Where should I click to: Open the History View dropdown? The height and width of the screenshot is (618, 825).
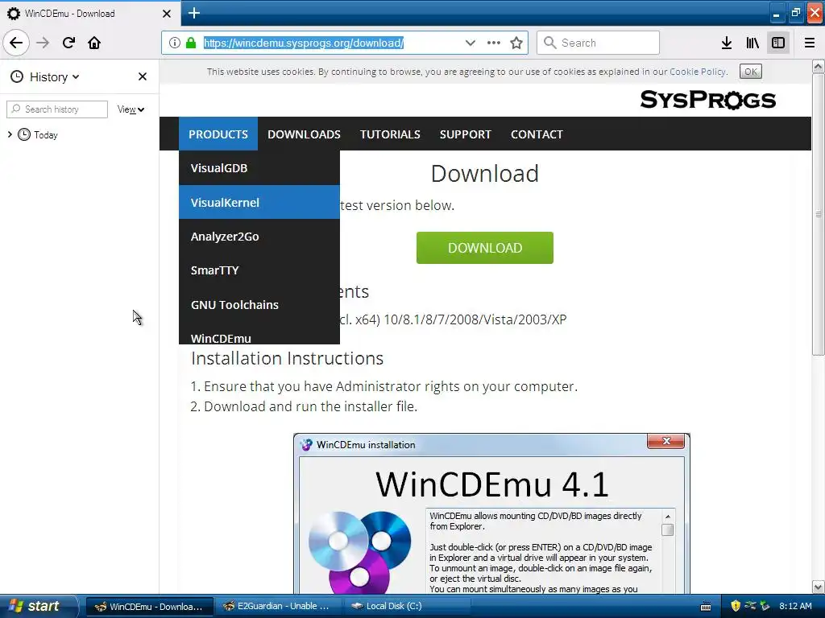tap(131, 109)
